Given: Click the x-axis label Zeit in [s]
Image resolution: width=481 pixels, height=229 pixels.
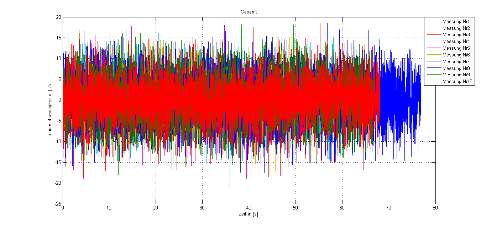Looking at the screenshot, I should click(x=249, y=214).
